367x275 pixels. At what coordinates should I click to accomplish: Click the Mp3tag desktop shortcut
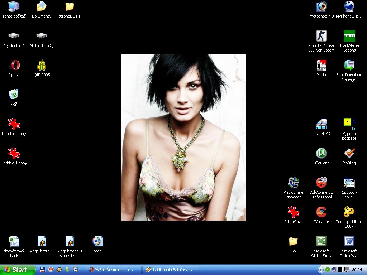coord(349,154)
